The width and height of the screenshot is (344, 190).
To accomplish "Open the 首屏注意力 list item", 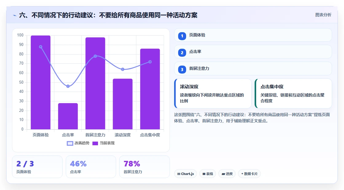I will pos(253,69).
